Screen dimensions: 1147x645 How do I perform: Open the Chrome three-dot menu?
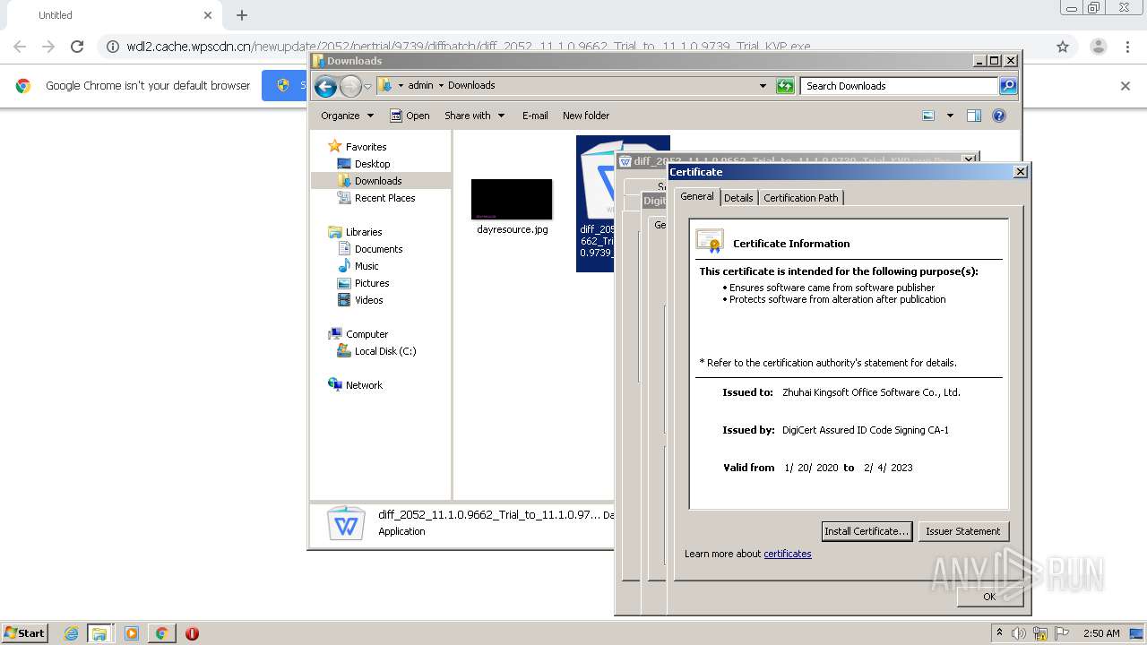pos(1127,47)
